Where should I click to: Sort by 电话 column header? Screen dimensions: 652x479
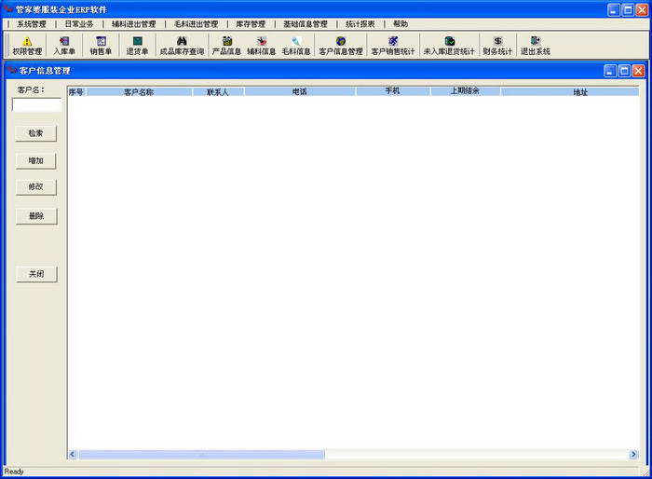coord(299,91)
